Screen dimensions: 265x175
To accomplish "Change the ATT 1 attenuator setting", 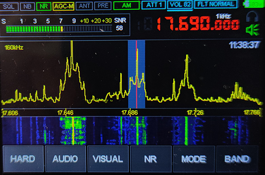I will 154,5.
